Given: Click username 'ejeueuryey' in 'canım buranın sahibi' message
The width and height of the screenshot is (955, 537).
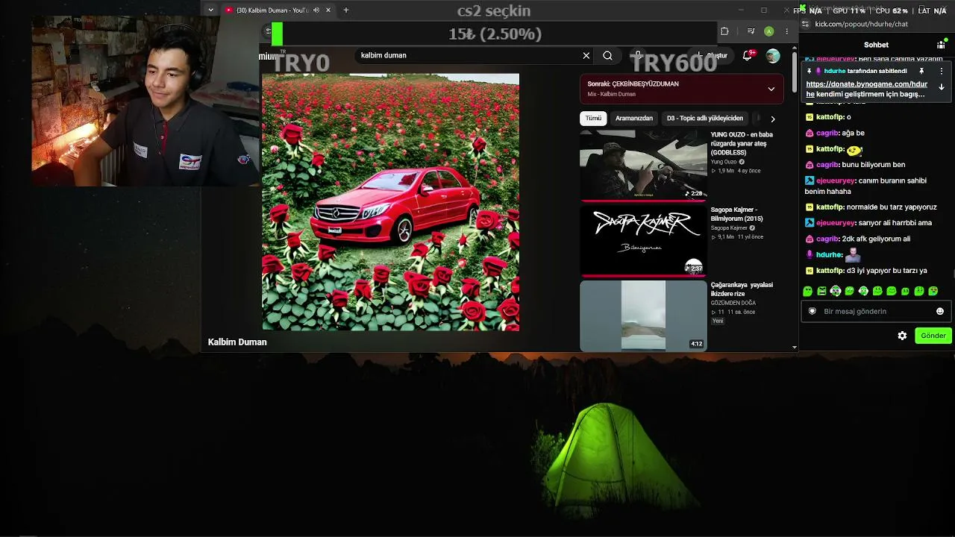Looking at the screenshot, I should (835, 180).
